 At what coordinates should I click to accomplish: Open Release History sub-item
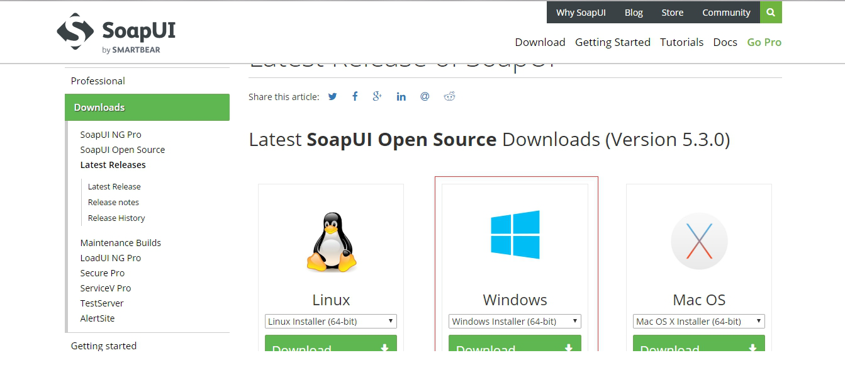[x=116, y=218]
